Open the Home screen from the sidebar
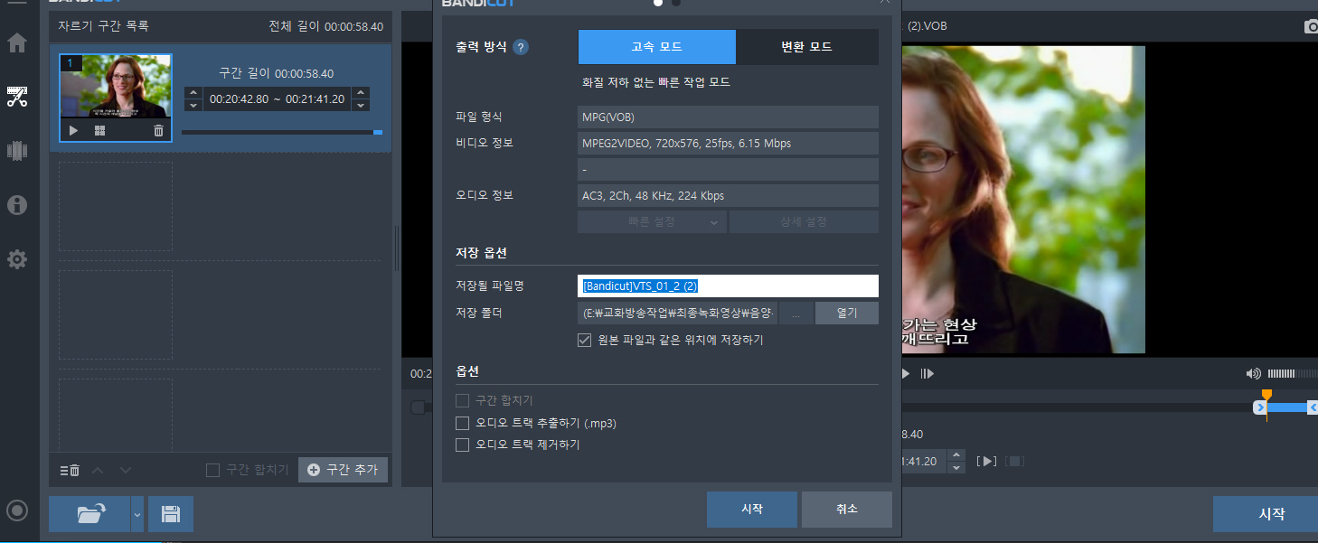 (17, 42)
